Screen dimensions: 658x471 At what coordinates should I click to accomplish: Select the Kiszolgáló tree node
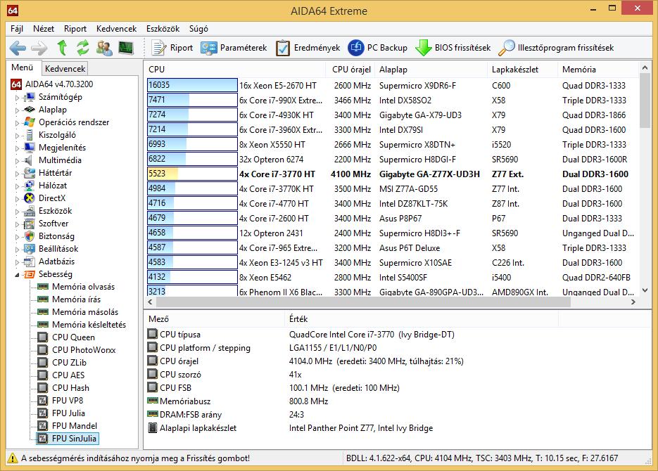pyautogui.click(x=57, y=135)
